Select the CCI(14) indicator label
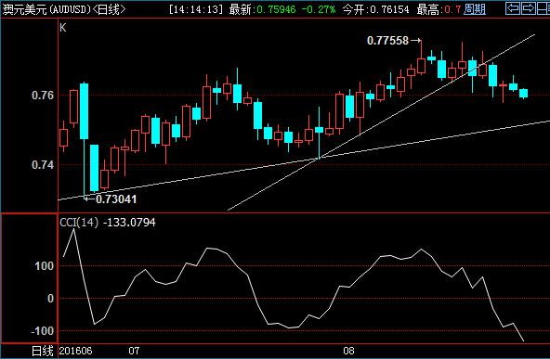Screen dimensions: 550x359 coord(79,222)
